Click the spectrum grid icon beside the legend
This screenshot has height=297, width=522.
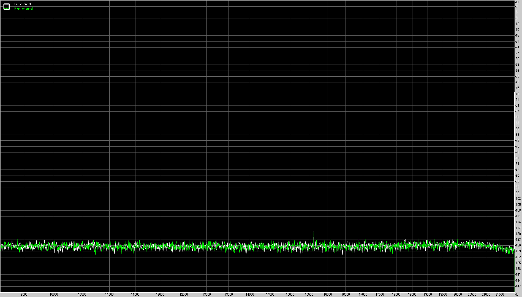point(7,6)
